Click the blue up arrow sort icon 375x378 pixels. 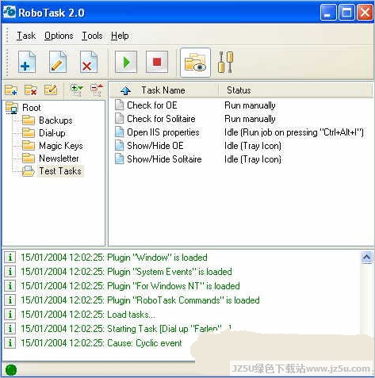[x=125, y=90]
